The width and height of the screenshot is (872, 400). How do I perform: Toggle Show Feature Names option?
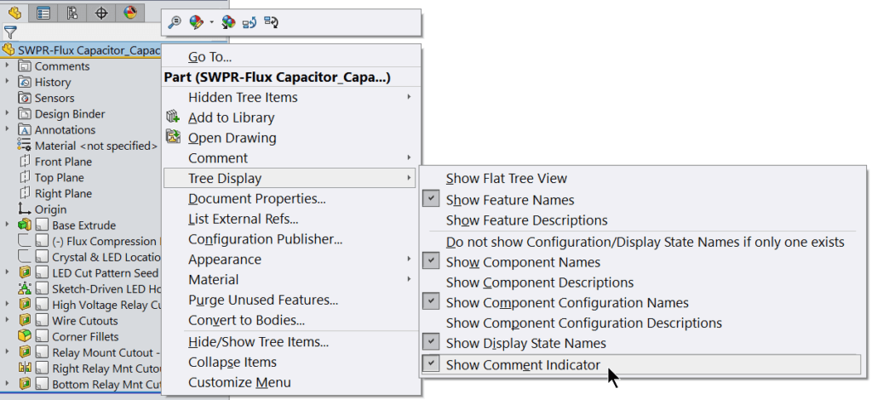(x=509, y=200)
